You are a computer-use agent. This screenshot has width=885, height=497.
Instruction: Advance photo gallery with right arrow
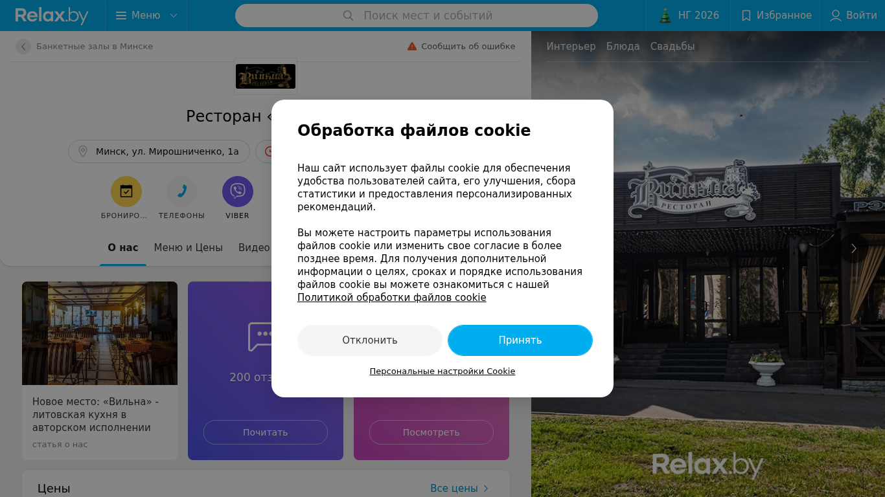pyautogui.click(x=854, y=248)
